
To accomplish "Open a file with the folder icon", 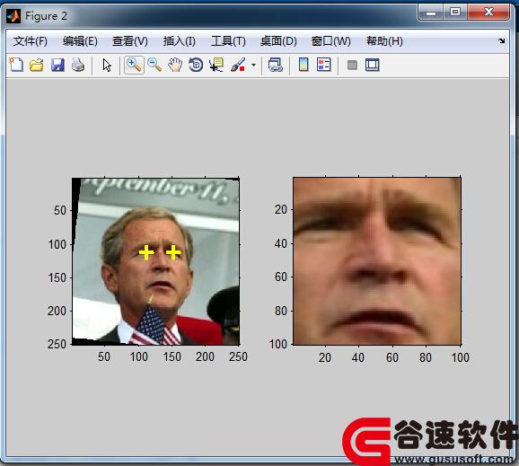I will coord(37,65).
